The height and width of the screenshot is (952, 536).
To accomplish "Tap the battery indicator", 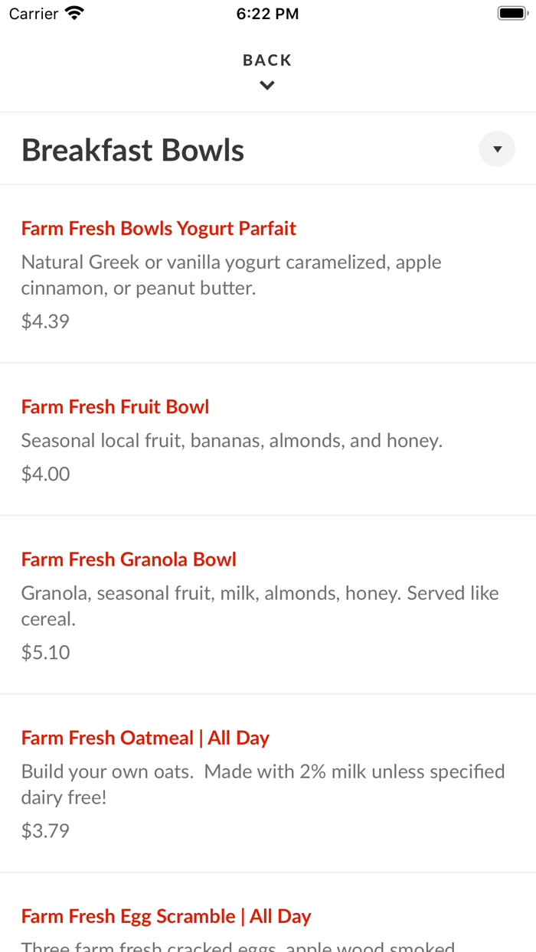I will click(508, 12).
